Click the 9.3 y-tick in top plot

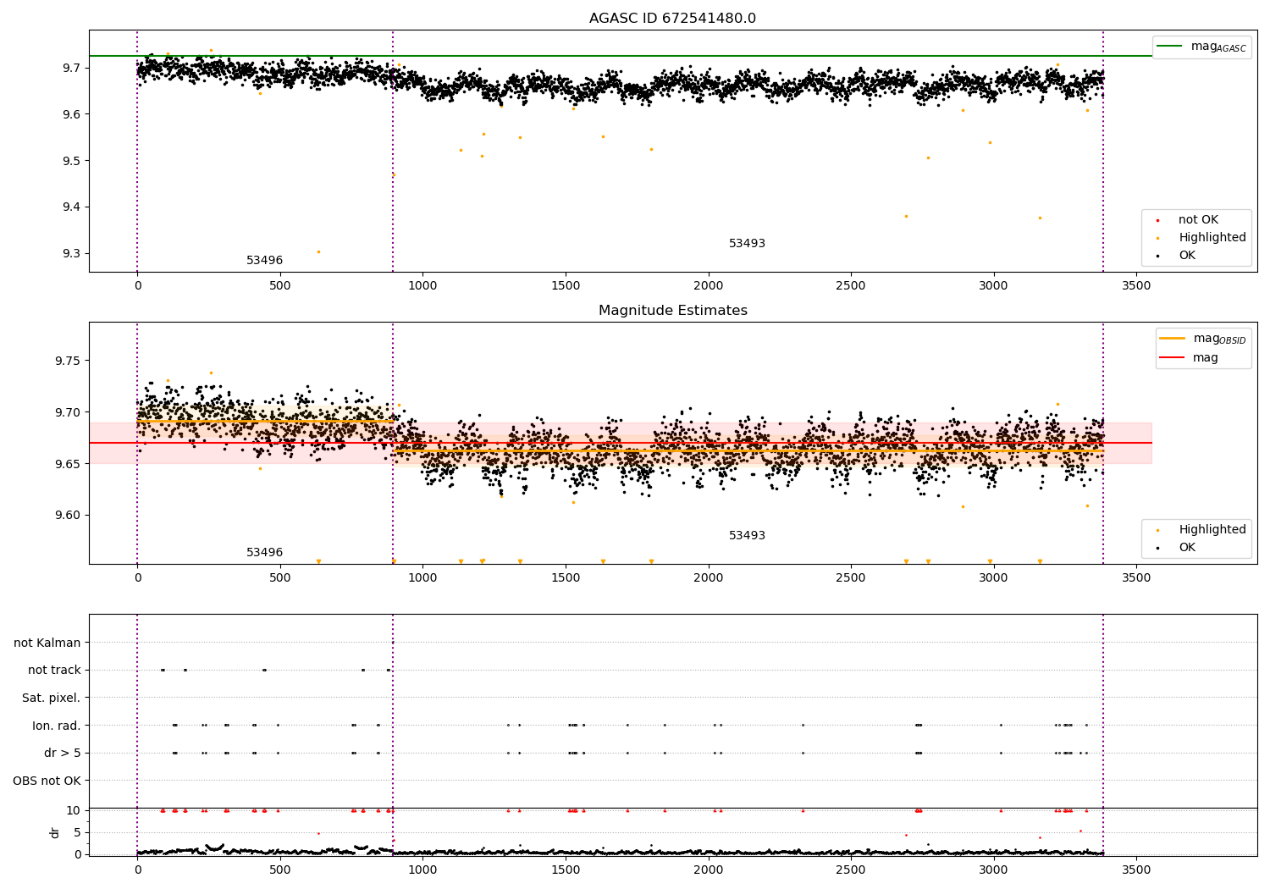72,254
